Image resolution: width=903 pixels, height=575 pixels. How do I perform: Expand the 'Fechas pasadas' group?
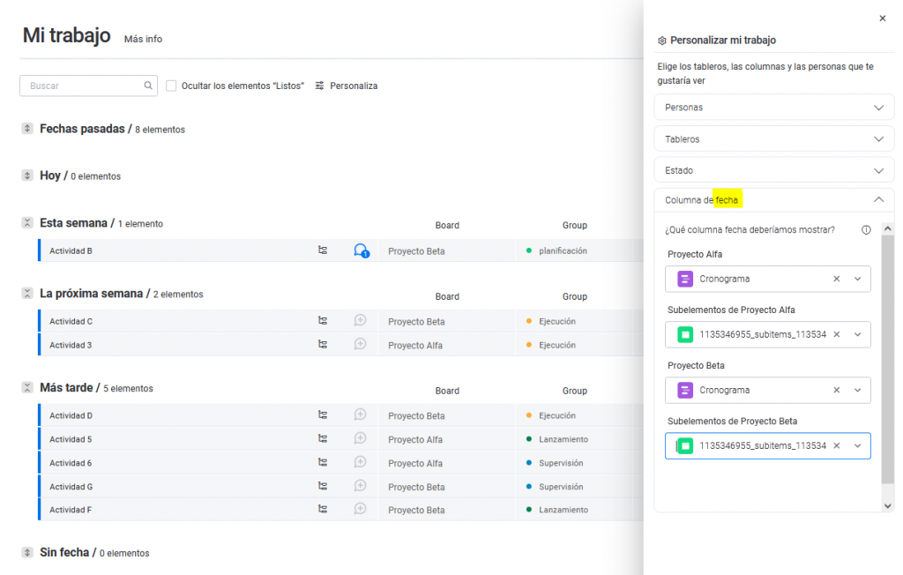click(x=27, y=129)
